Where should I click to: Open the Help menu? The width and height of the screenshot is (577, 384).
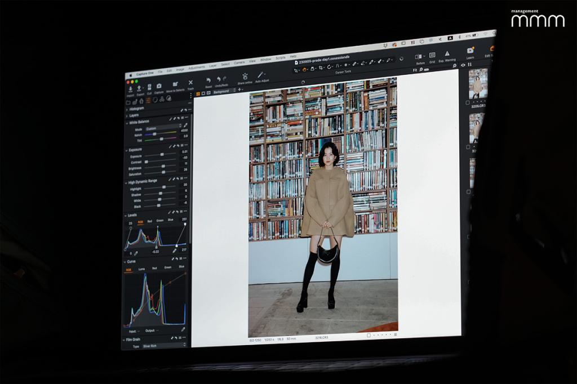pos(293,57)
